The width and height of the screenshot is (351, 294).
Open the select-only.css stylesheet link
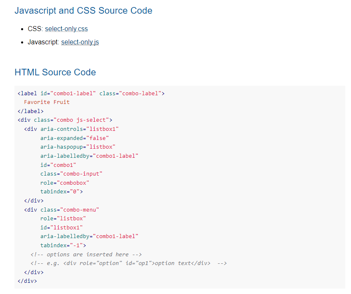pos(66,29)
